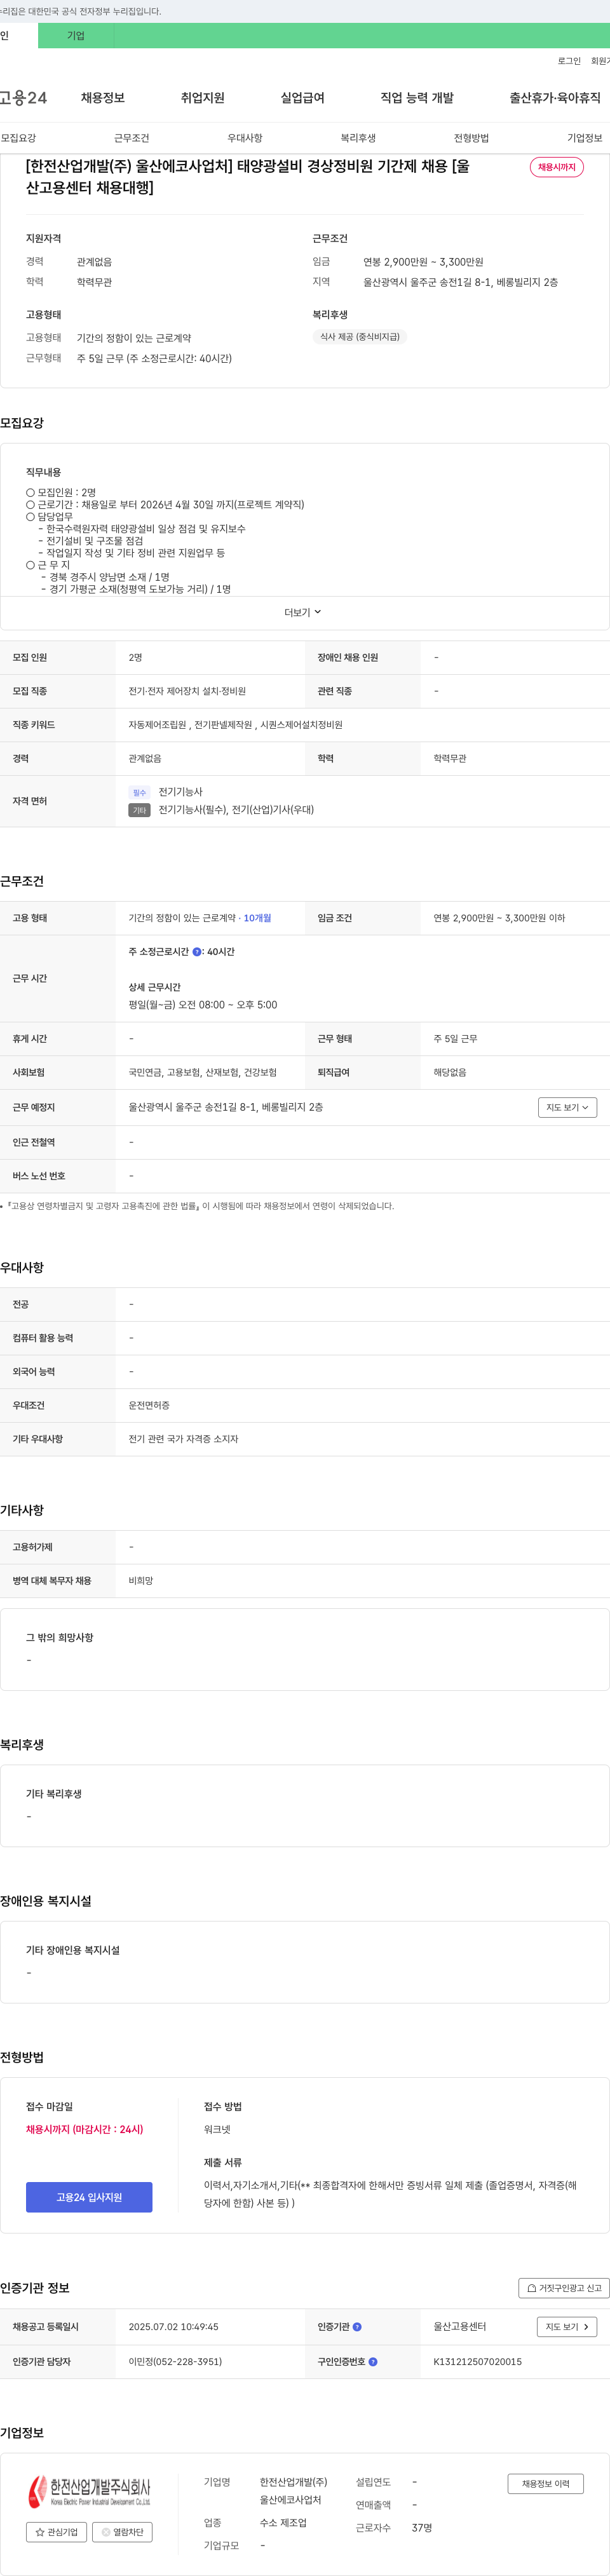This screenshot has height=2576, width=610.
Task: Click the job posting title heading
Action: pyautogui.click(x=248, y=176)
